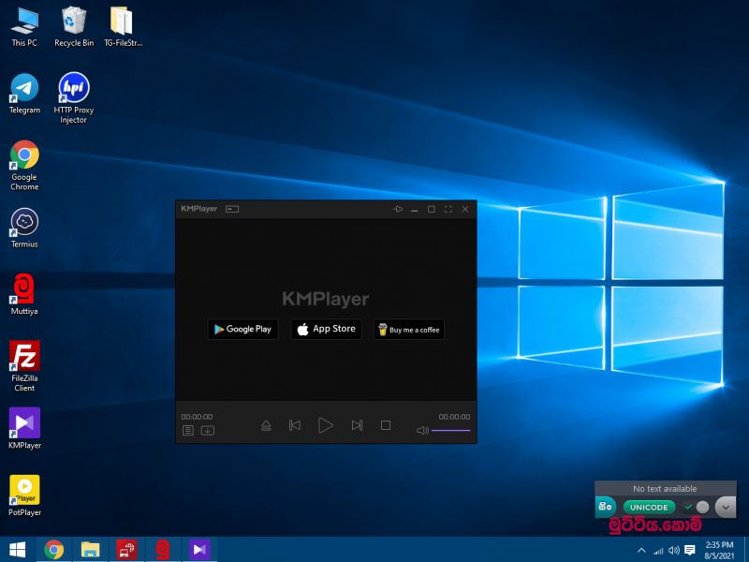Click the compact mode icon beside KMPlayer title
Viewport: 749px width, 562px height.
pos(232,209)
